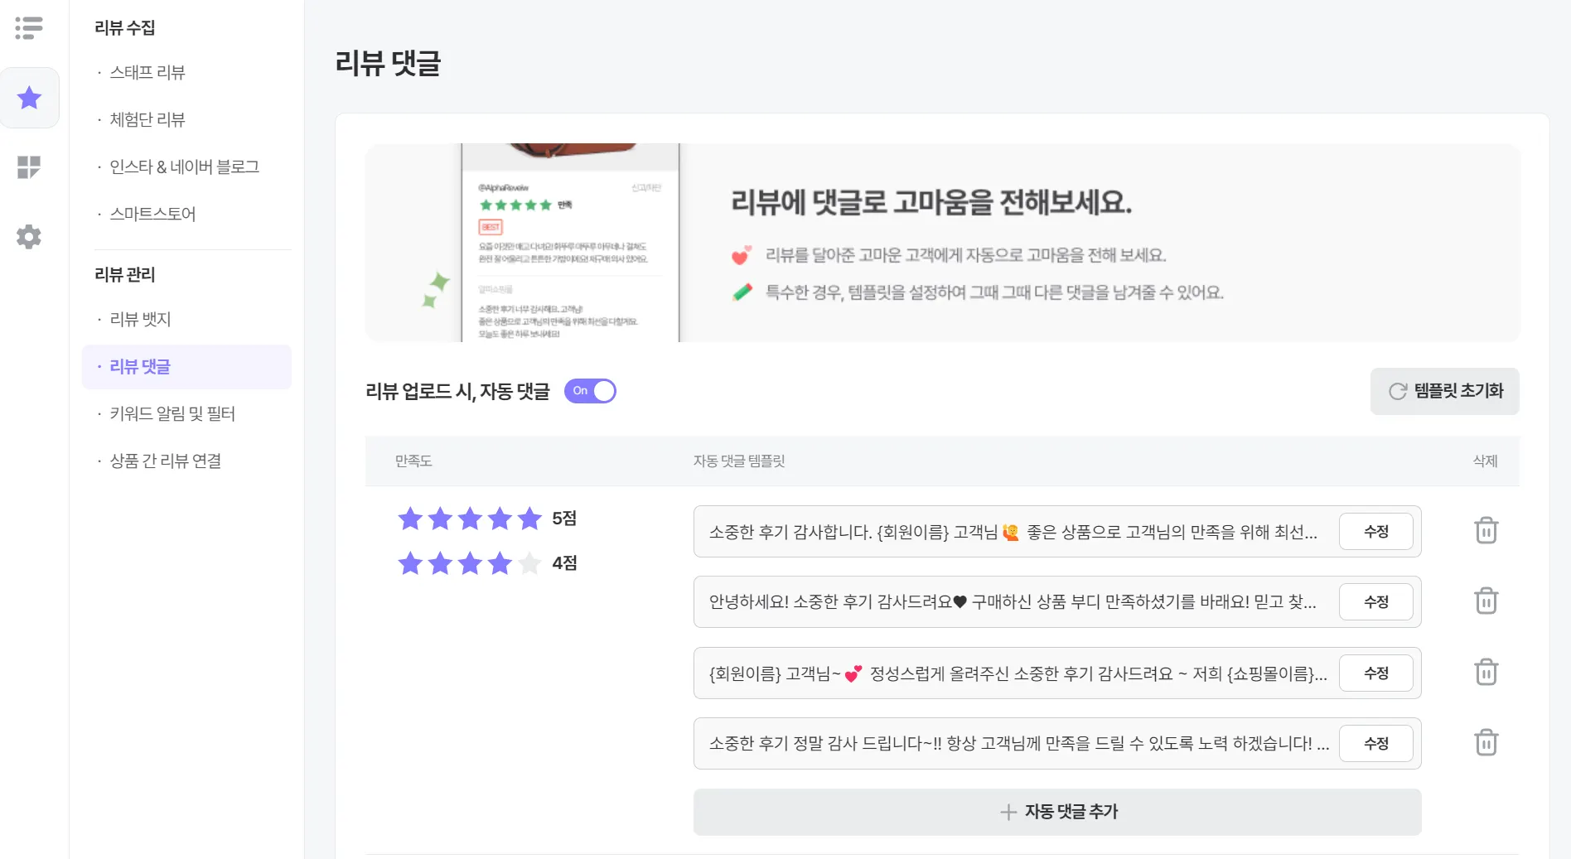Open 리뷰 뱃지 in sidebar
Screen dimensions: 1571x859
click(x=140, y=319)
